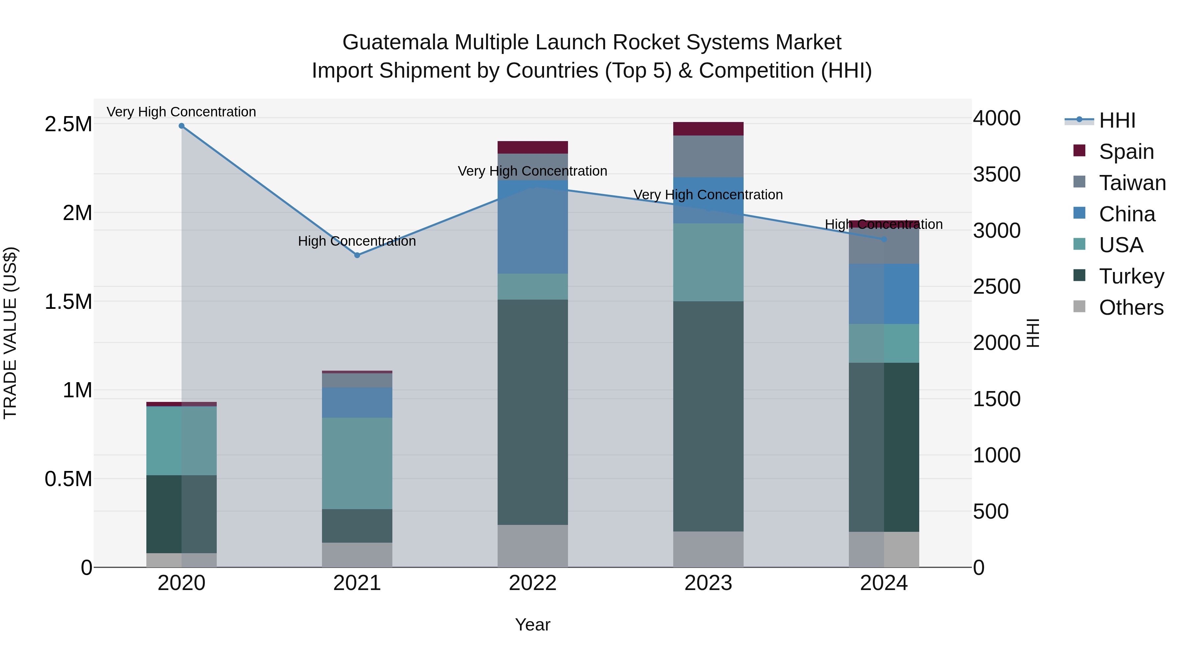Click the USA segment of the 2021 bar
This screenshot has width=1184, height=666.
357,463
